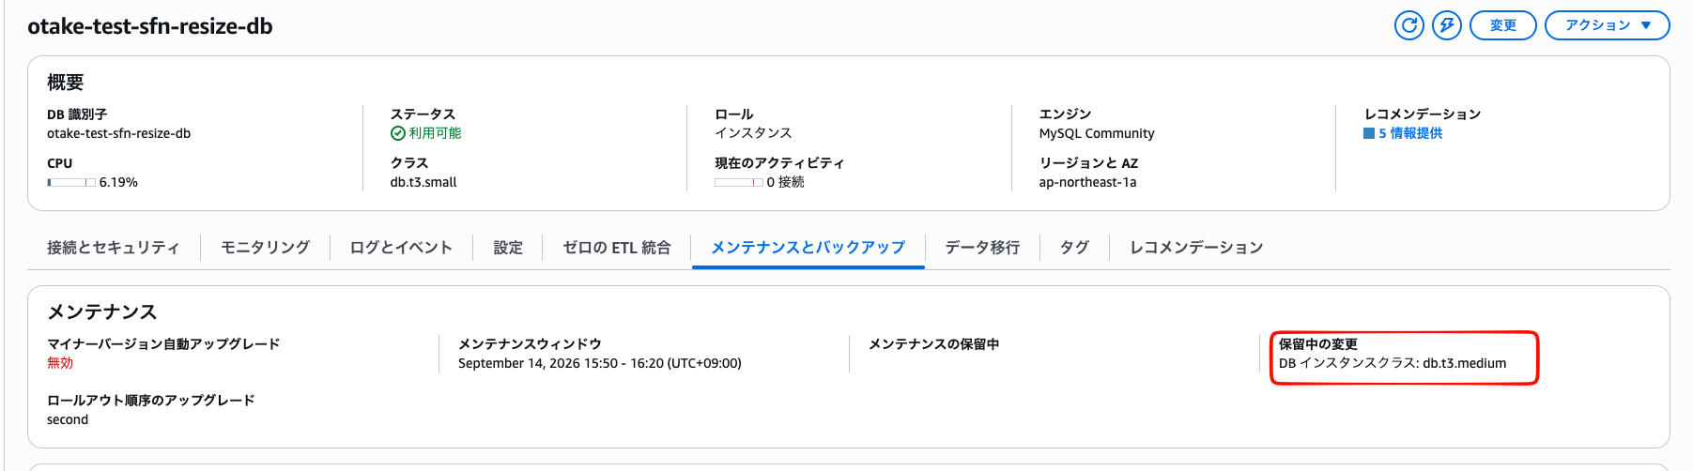Click the otake-test-sfn-resize-db page heading
The image size is (1693, 471).
tap(150, 26)
